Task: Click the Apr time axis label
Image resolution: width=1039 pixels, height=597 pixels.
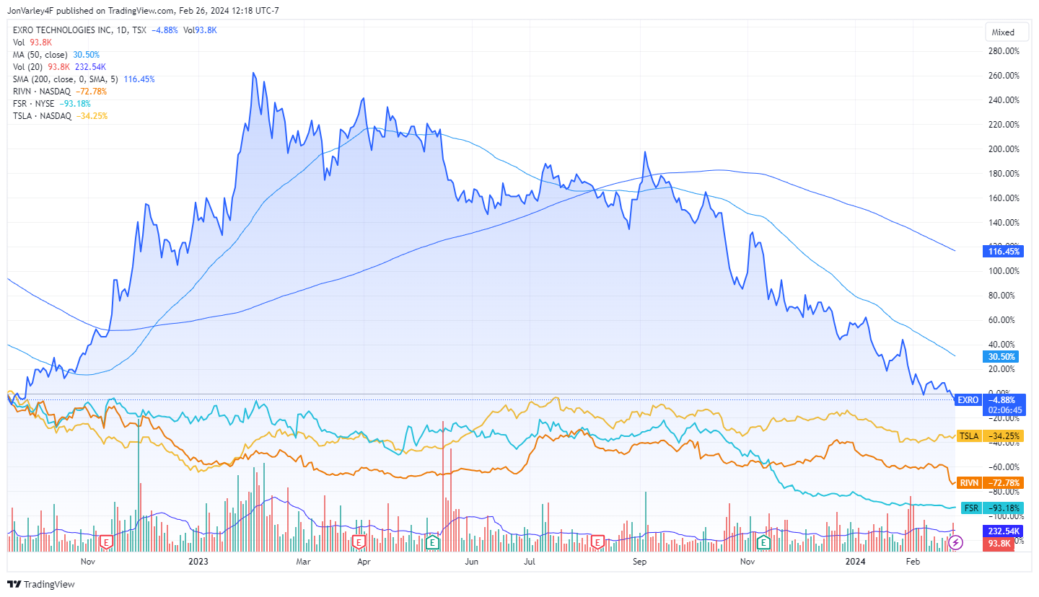Action: 364,561
